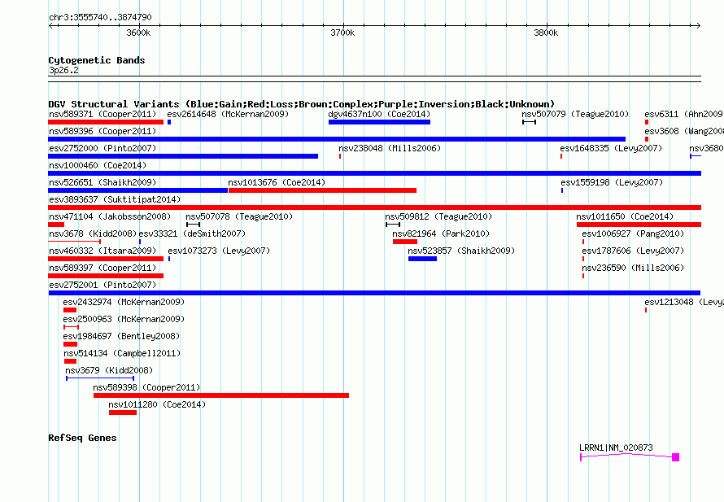
Task: Click the nsv509812 (Teague2010) label
Action: [438, 216]
